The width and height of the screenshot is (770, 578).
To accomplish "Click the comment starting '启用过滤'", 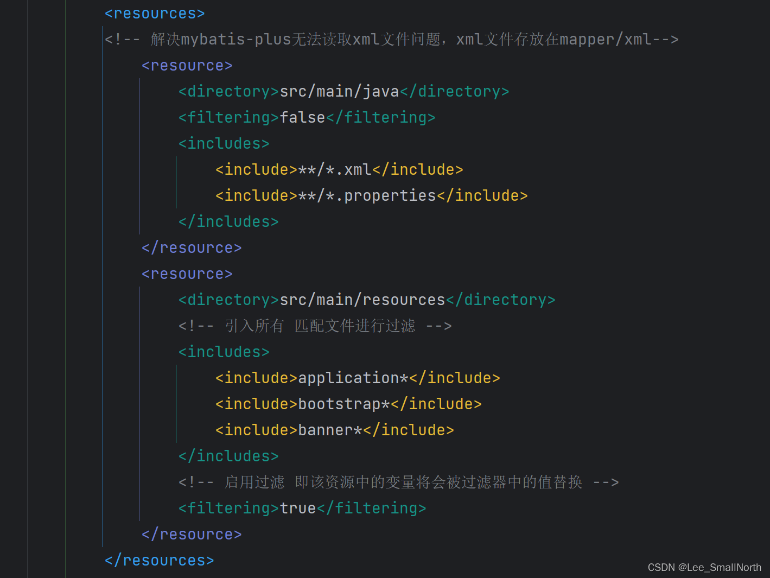I will 398,482.
